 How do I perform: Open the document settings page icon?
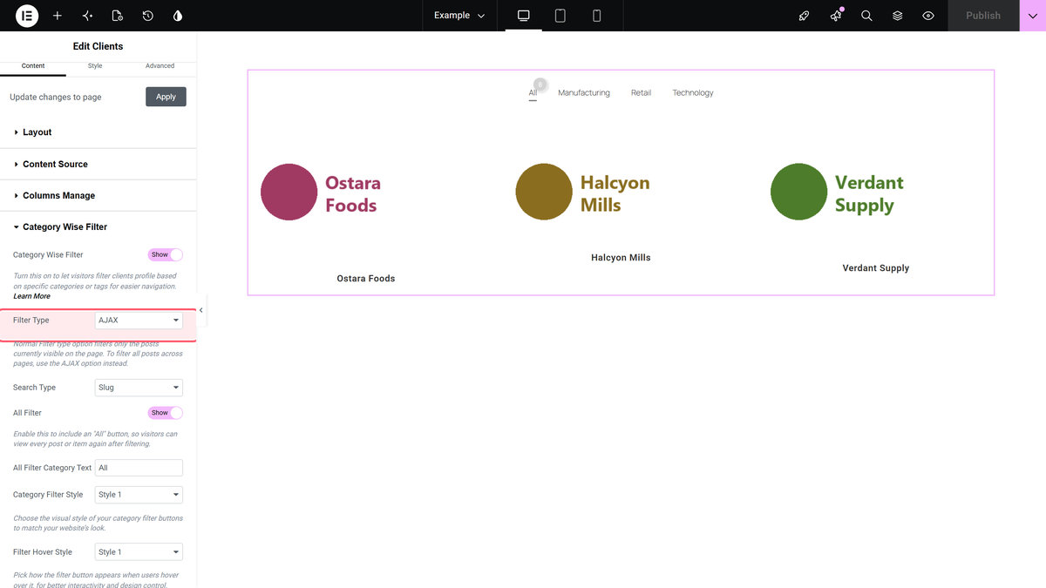(118, 16)
